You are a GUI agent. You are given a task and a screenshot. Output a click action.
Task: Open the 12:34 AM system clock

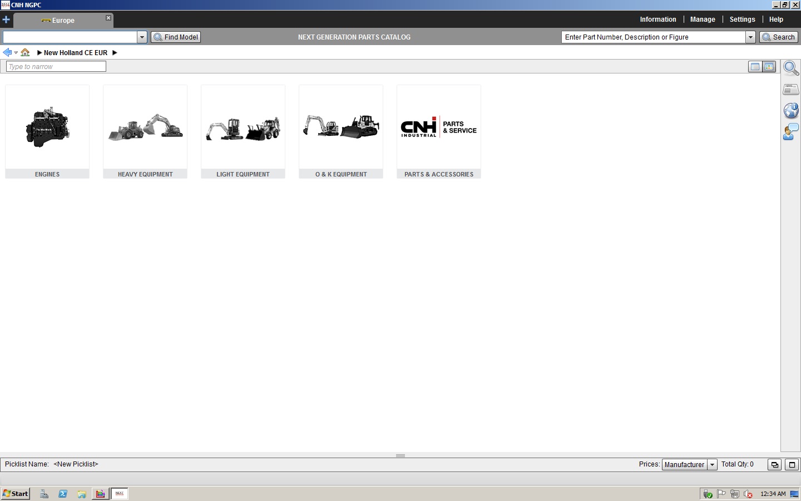pos(773,494)
